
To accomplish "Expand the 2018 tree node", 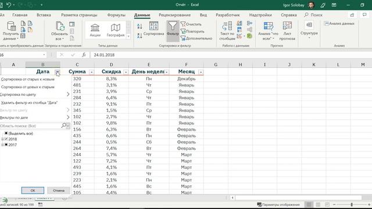I will coord(2,139).
